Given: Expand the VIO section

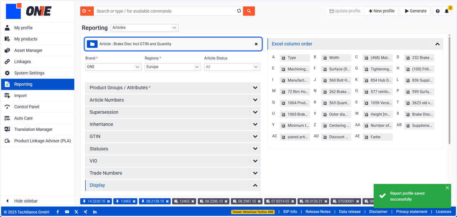Looking at the screenshot, I should click(x=173, y=161).
